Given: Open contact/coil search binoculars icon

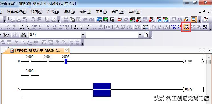Looking at the screenshot, I should coord(112,20).
